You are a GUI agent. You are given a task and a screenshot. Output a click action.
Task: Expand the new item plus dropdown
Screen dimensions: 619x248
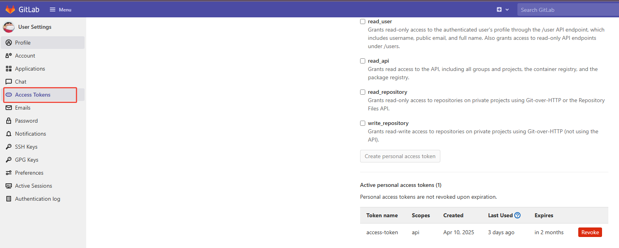502,9
